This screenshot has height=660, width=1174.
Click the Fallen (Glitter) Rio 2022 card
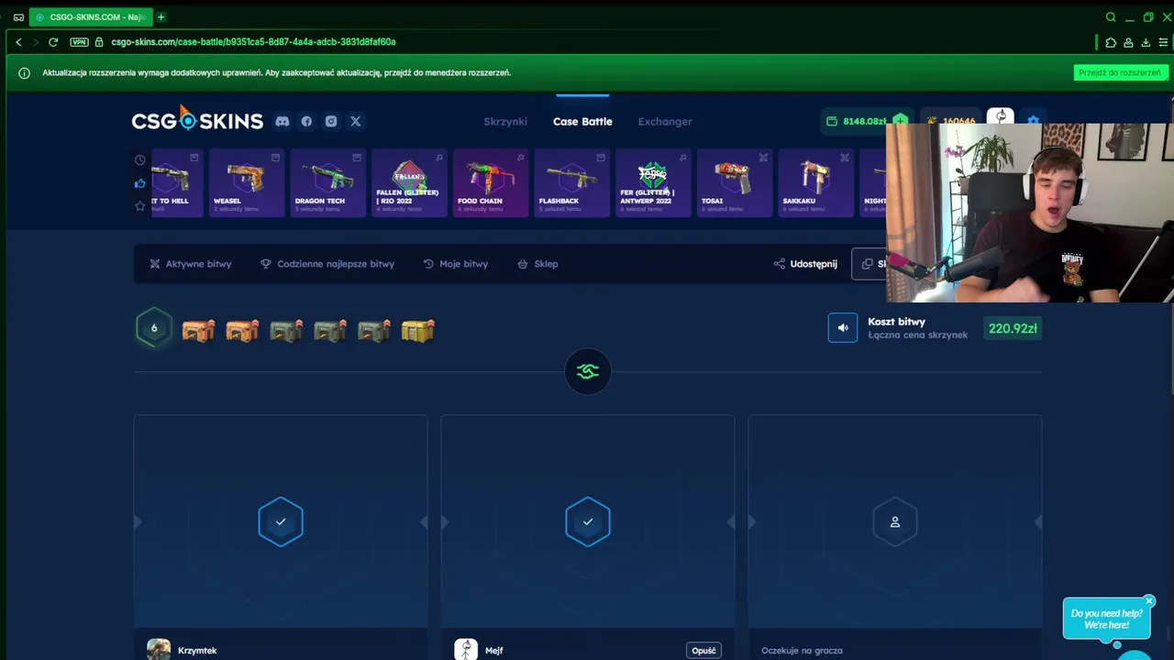pos(409,183)
